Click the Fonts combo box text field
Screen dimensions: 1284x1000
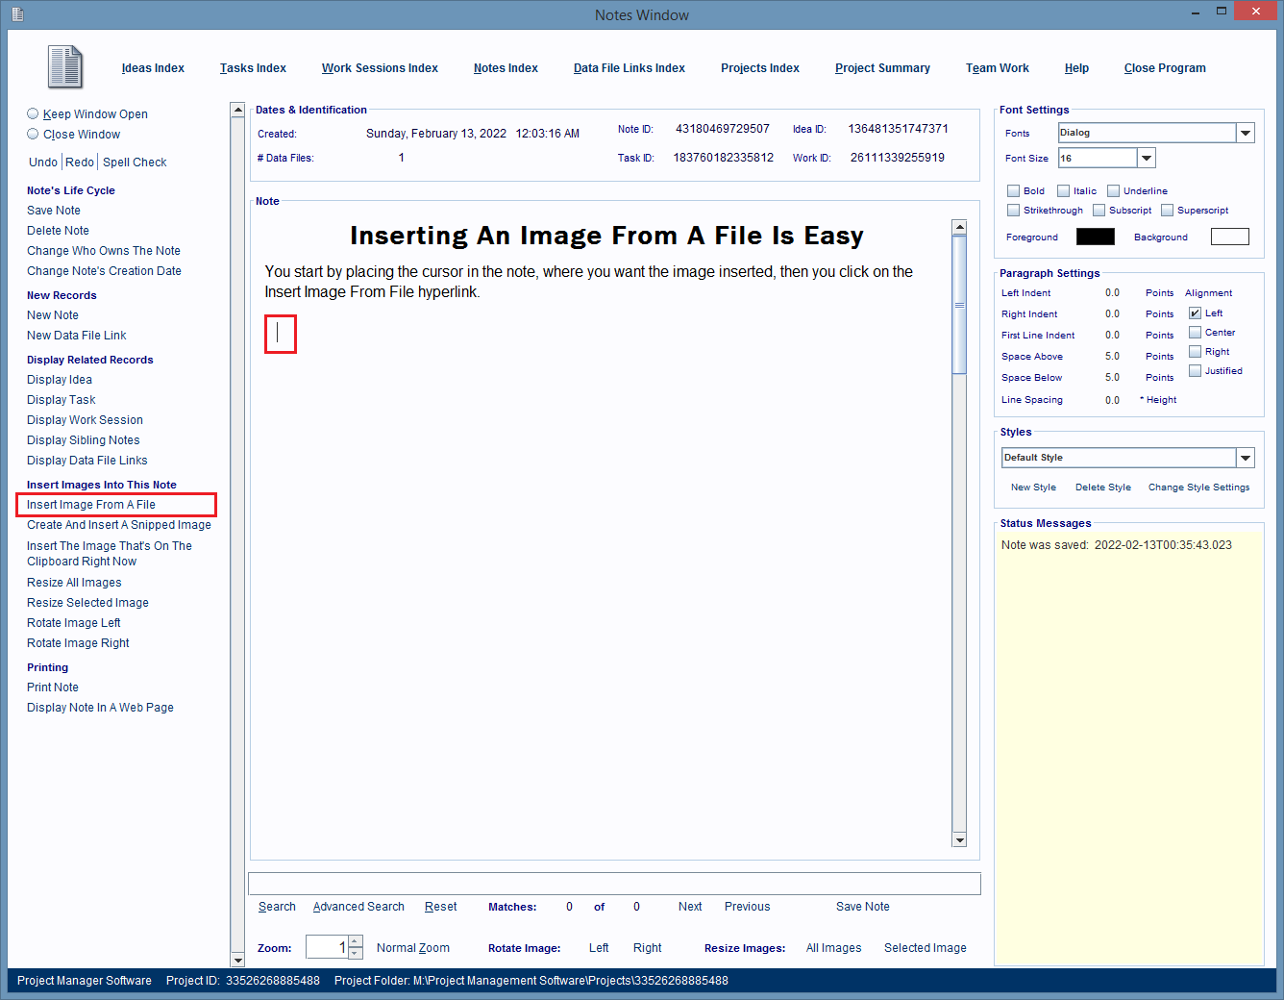point(1148,133)
